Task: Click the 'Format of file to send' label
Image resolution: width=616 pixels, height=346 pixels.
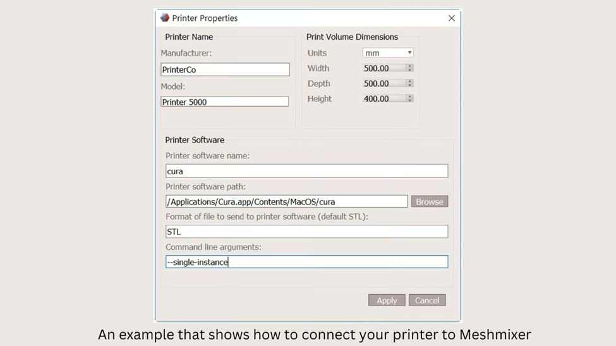Action: click(x=267, y=217)
